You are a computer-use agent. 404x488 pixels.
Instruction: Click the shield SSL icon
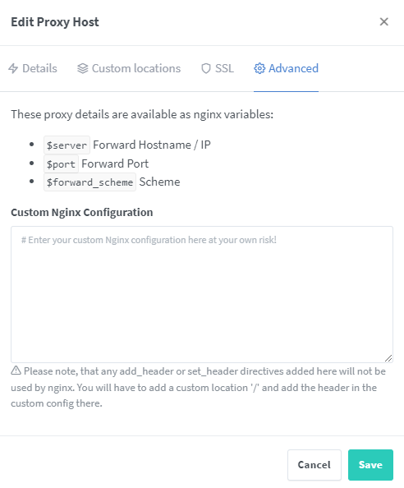click(x=206, y=68)
